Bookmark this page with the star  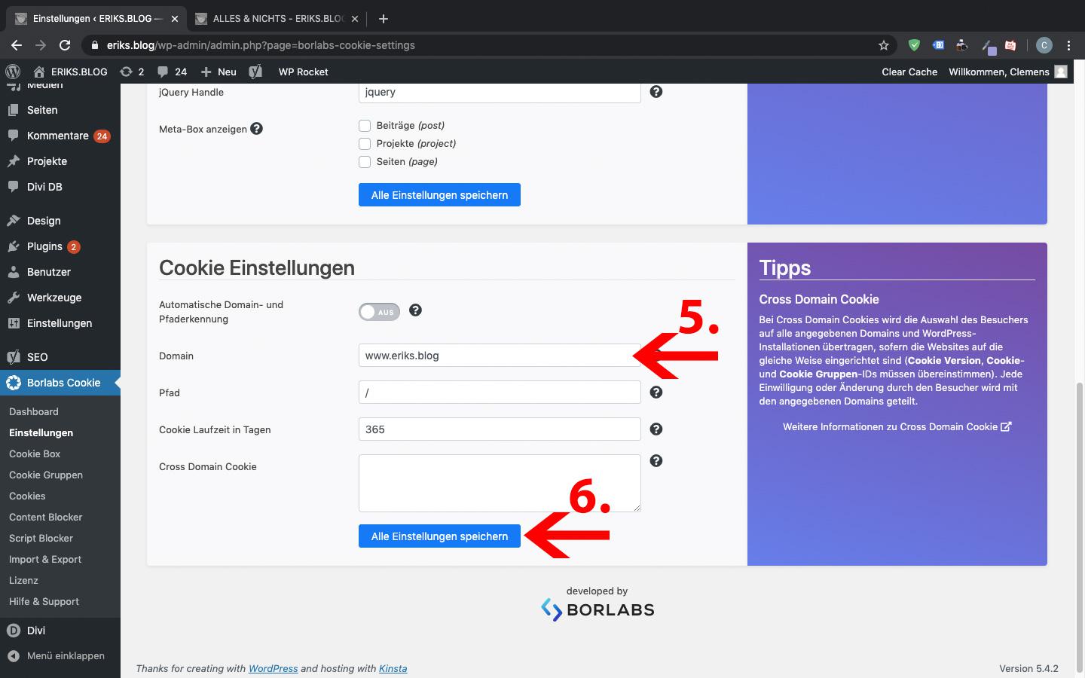884,45
